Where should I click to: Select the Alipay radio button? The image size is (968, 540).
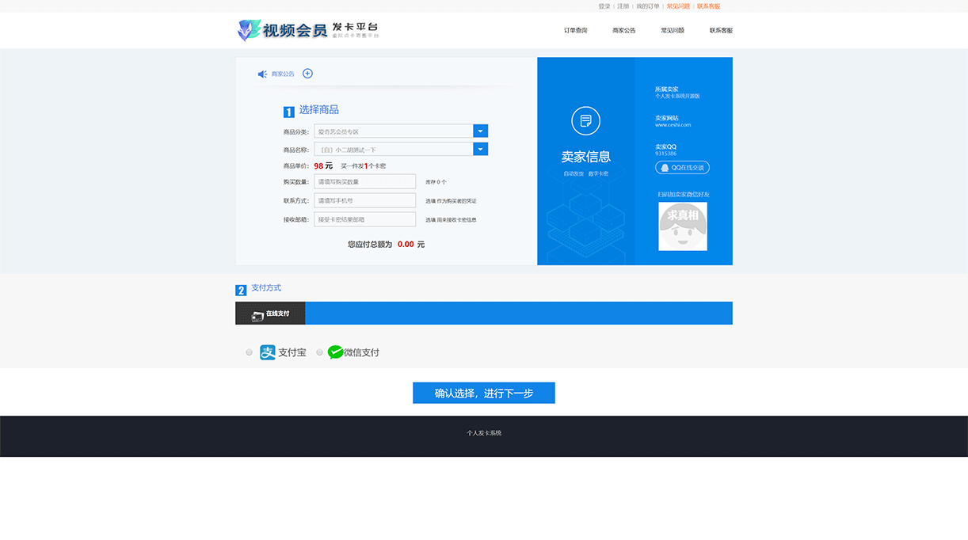[249, 352]
